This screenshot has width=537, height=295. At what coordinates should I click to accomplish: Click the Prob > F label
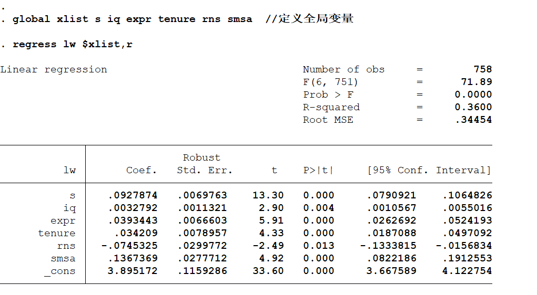[x=328, y=94]
